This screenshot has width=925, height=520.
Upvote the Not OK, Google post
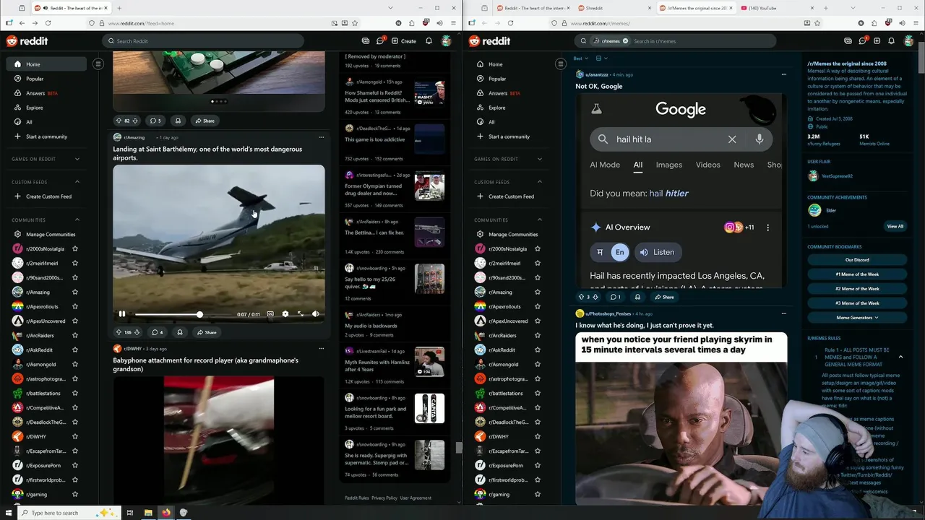tap(581, 297)
